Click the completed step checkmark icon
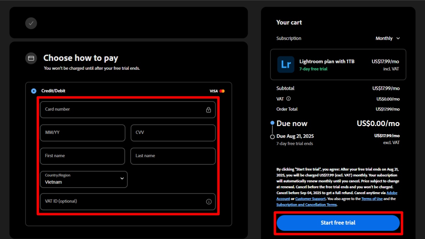 coord(31,23)
